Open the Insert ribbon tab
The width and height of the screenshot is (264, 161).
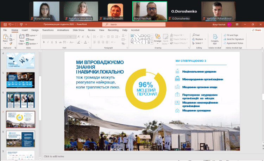pyautogui.click(x=25, y=30)
